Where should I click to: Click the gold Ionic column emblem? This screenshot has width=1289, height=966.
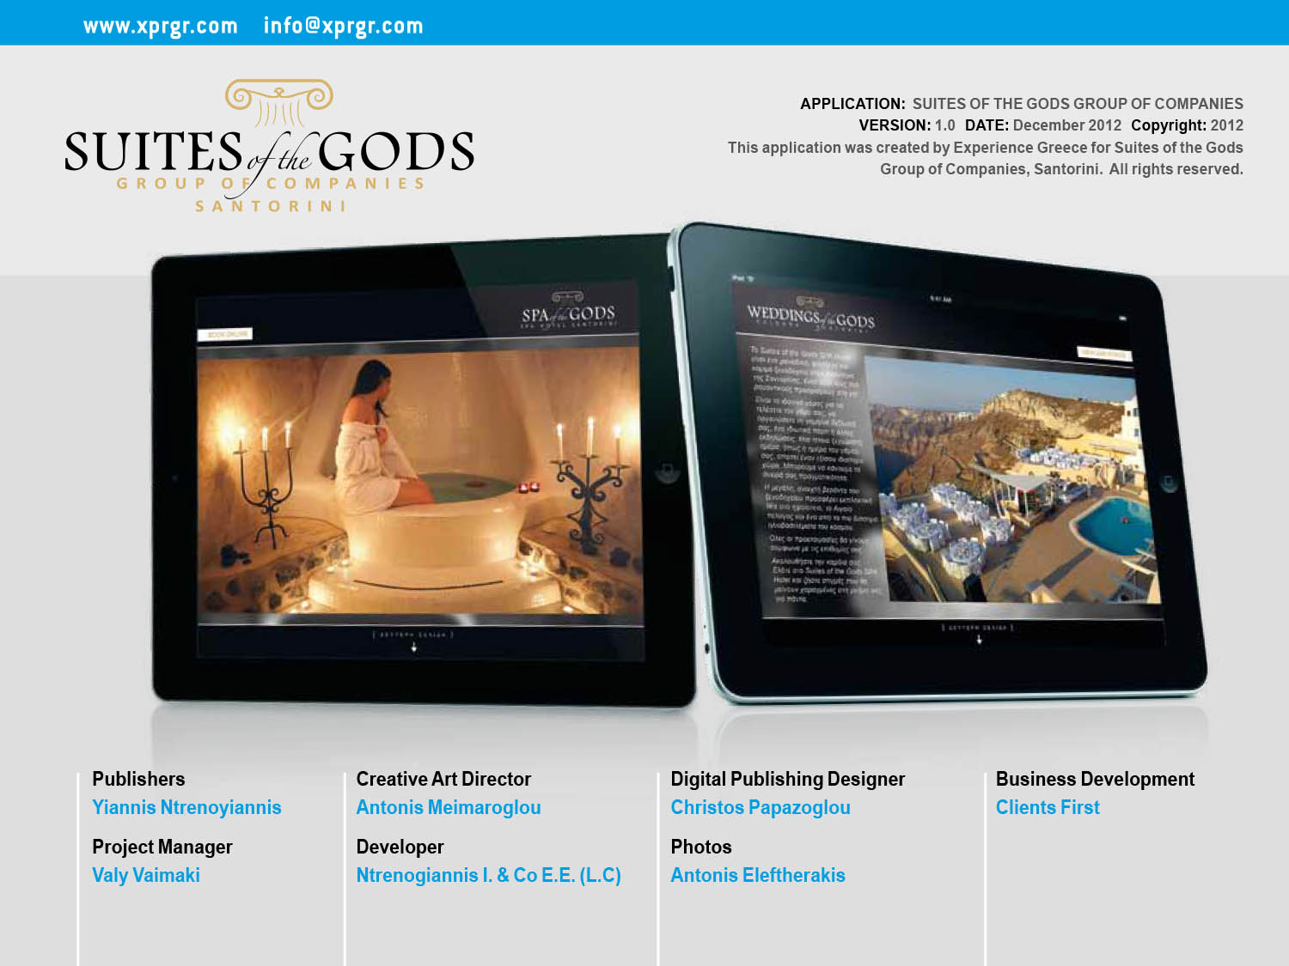(x=279, y=101)
